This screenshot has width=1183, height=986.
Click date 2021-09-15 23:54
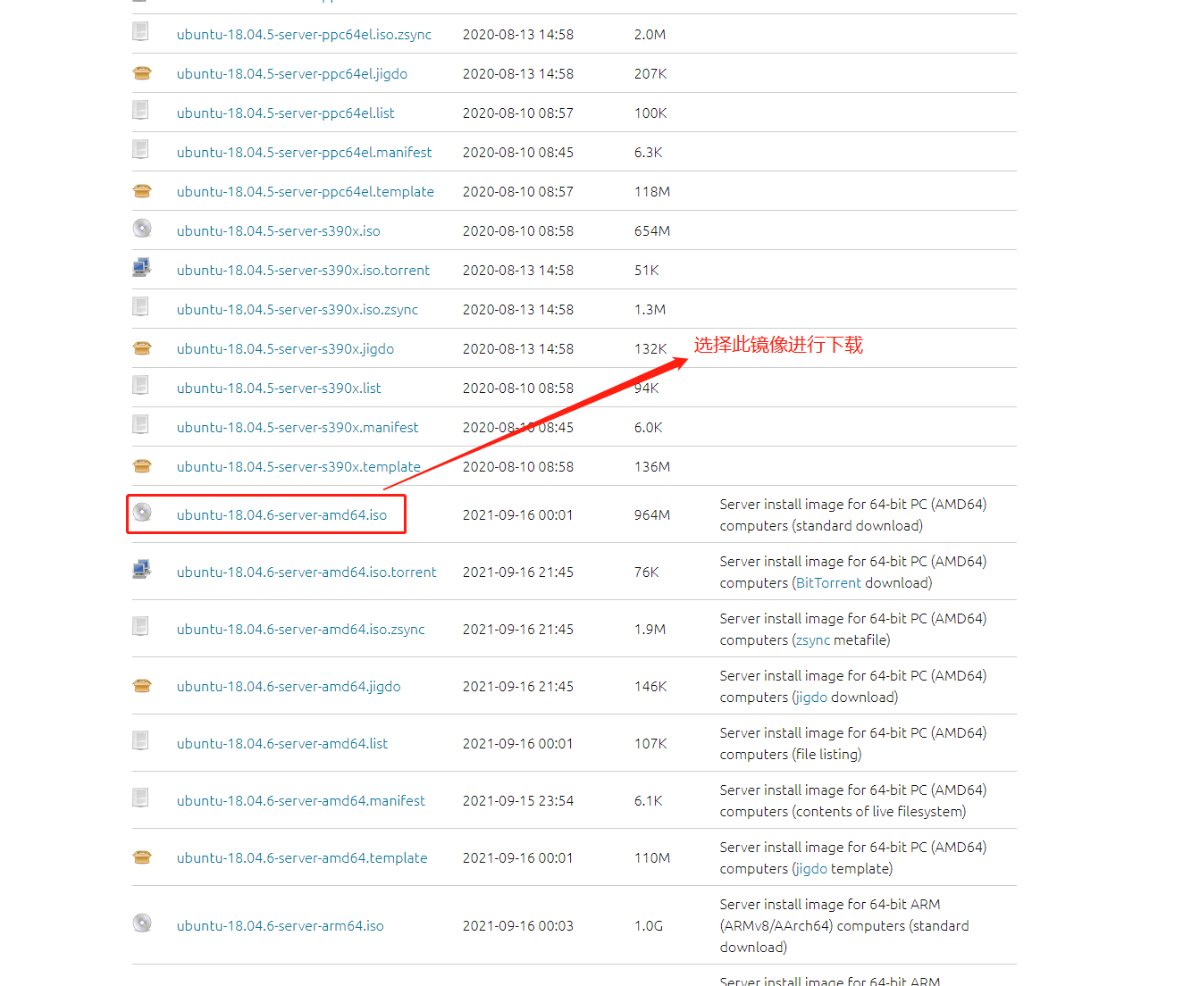click(518, 801)
